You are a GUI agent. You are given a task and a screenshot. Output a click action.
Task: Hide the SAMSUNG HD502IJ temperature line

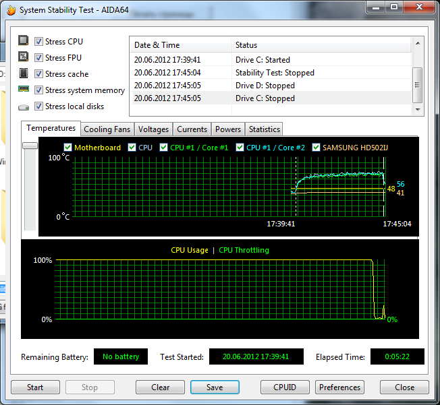click(x=316, y=148)
